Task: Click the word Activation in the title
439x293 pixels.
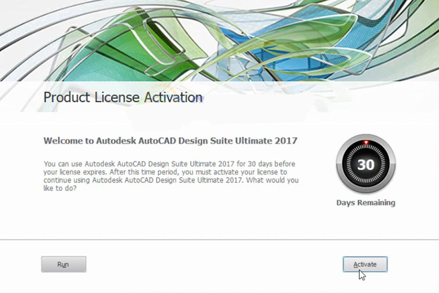Action: click(173, 97)
